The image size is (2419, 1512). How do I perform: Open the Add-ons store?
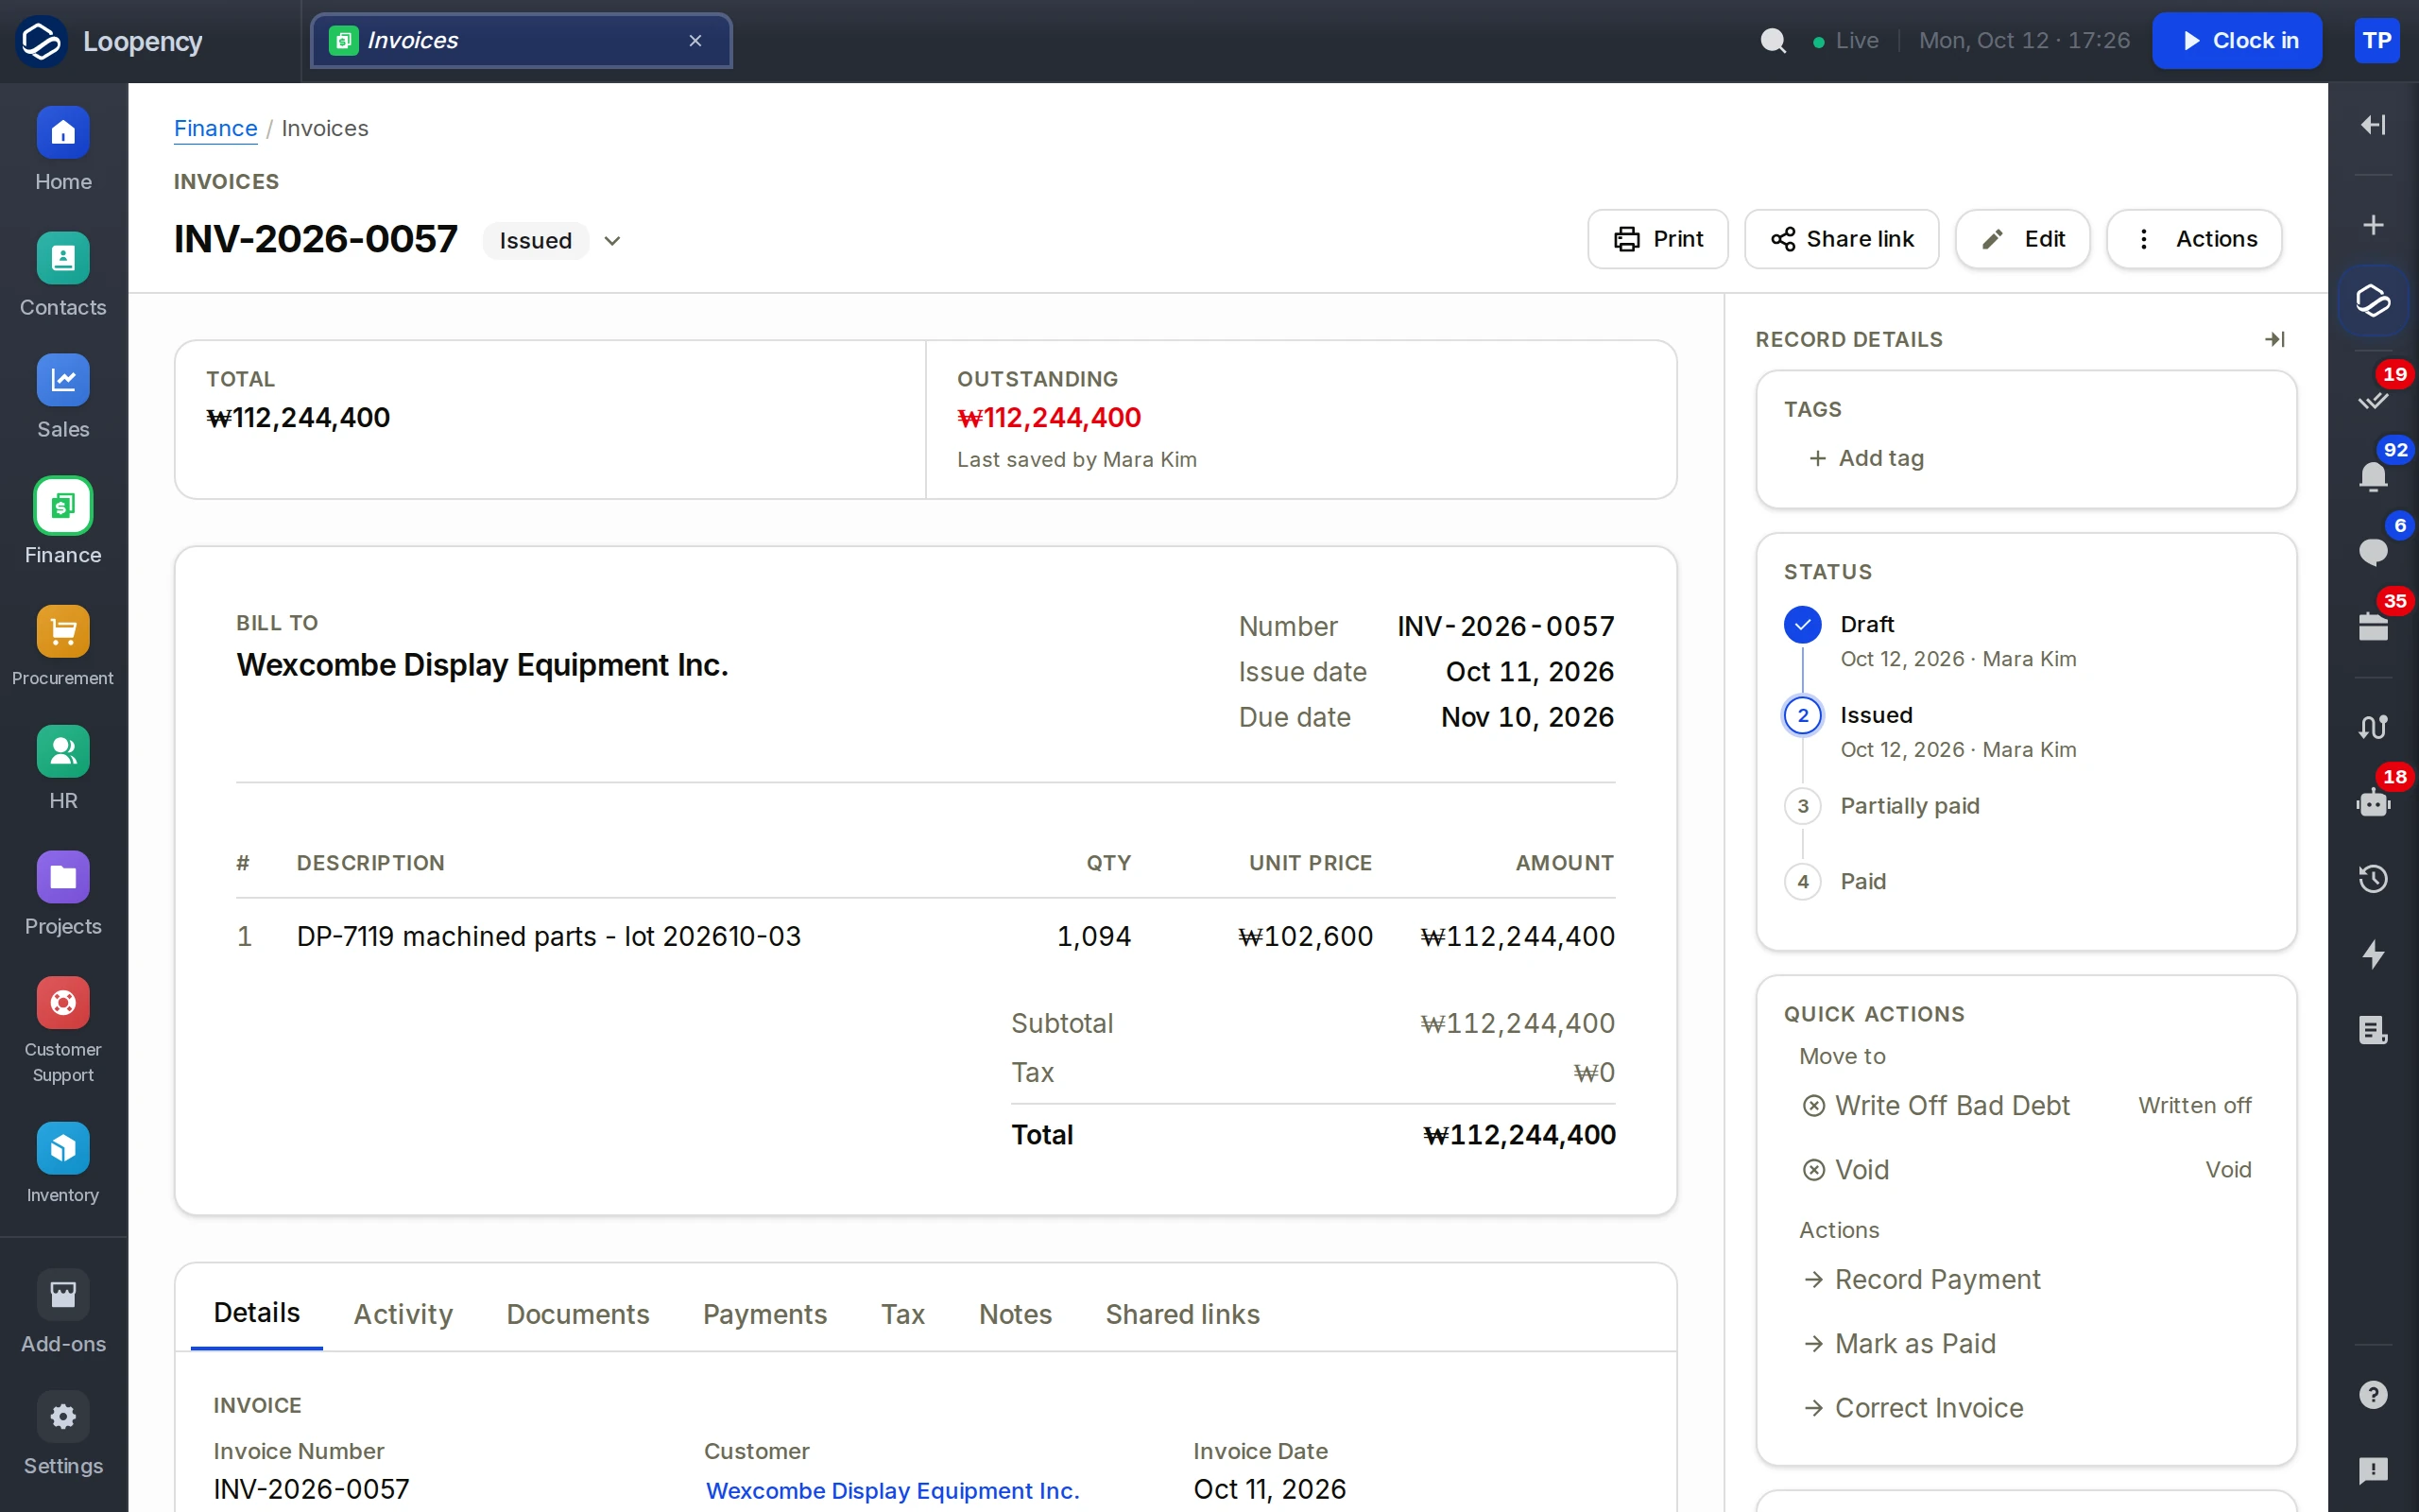tap(63, 1312)
